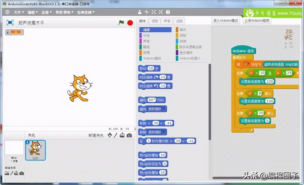Viewport: 304px width, 185px height.
Task: Start the program with the green flag
Action: coord(121,23)
